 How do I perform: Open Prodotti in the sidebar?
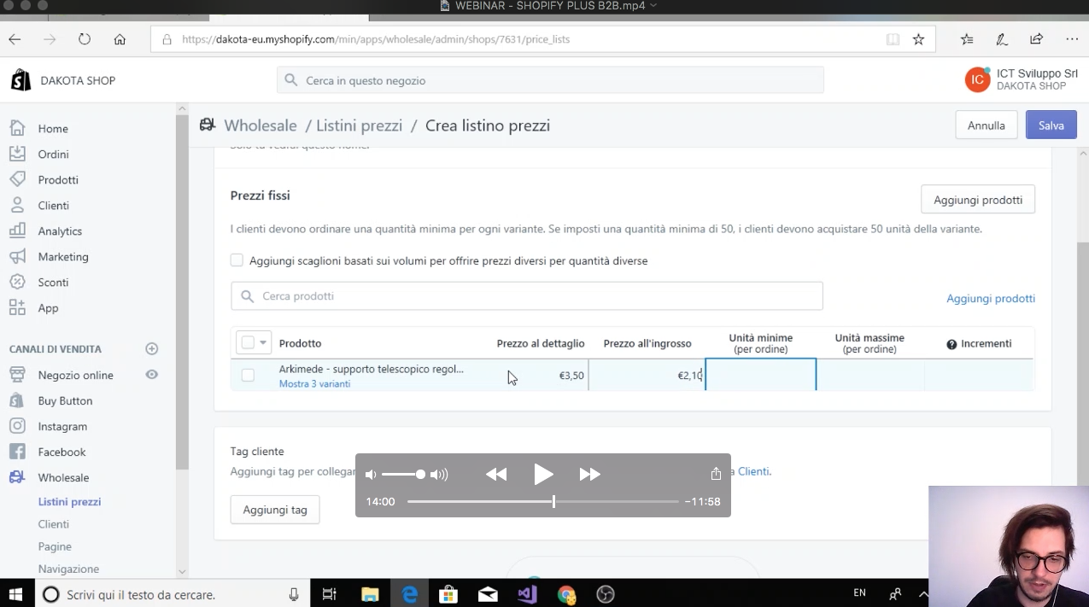click(58, 180)
